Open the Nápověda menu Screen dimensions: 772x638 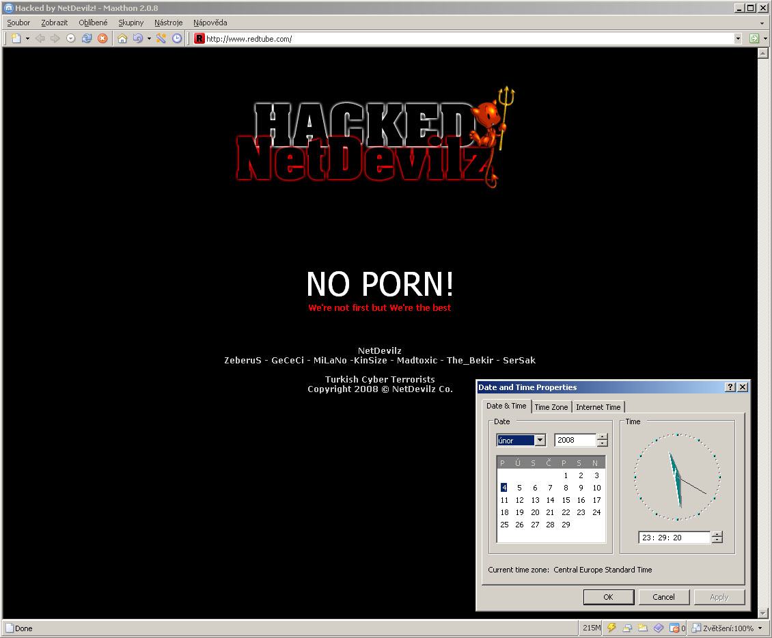click(210, 23)
